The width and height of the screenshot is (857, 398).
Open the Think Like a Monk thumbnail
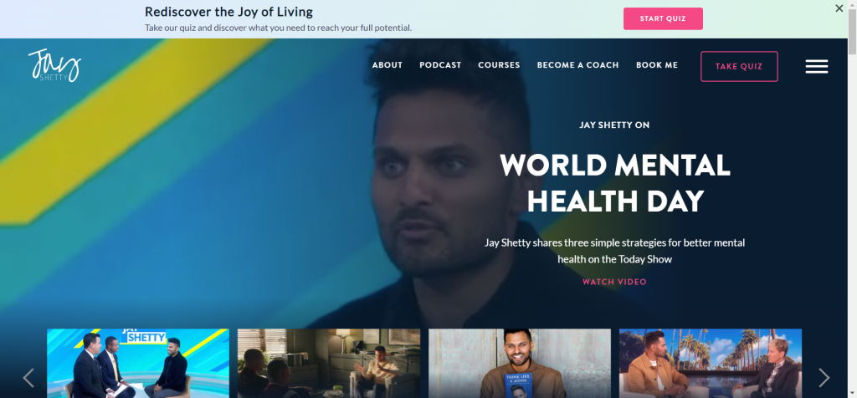(519, 363)
